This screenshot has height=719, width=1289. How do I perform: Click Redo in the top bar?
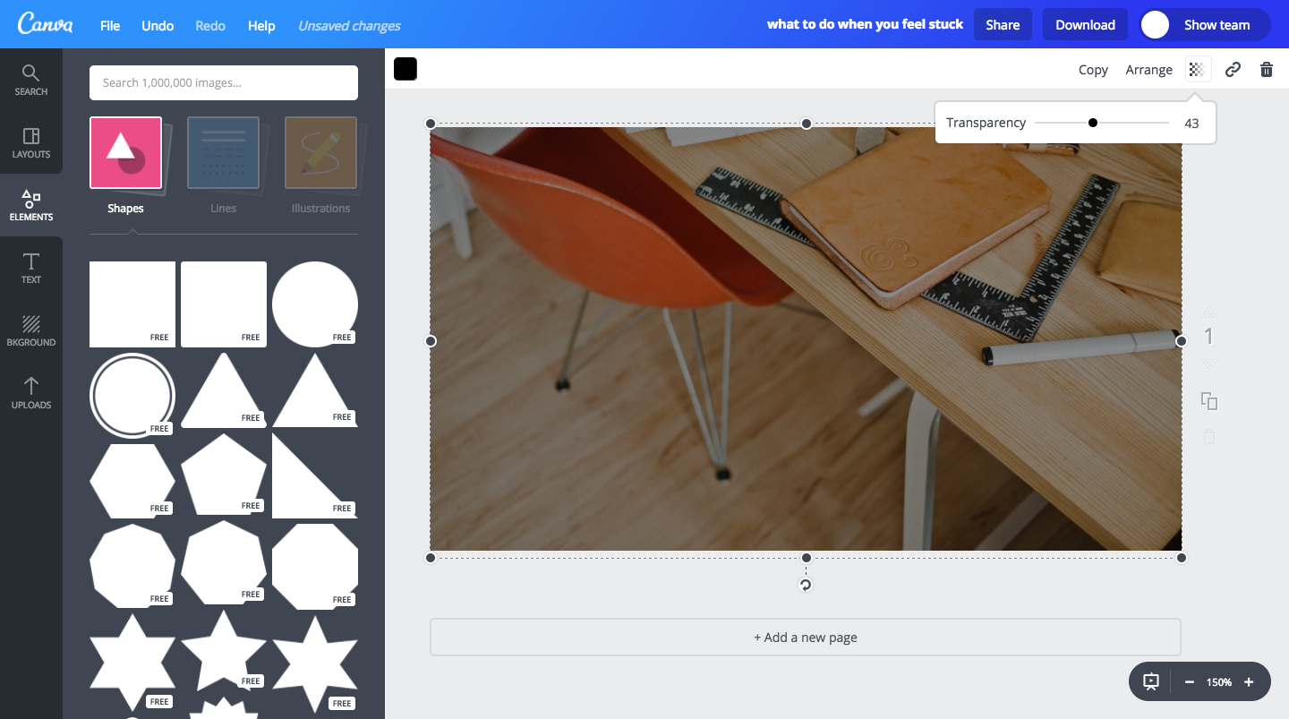pyautogui.click(x=210, y=25)
